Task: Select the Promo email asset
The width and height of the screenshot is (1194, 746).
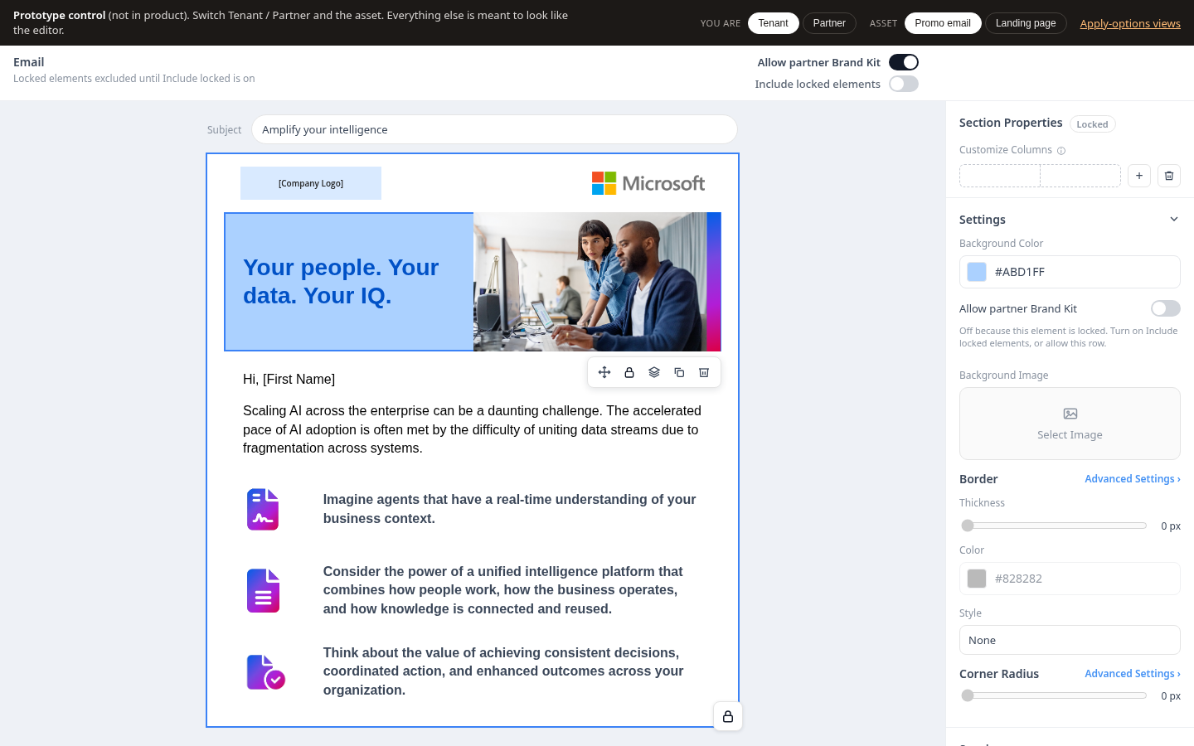Action: (x=943, y=23)
